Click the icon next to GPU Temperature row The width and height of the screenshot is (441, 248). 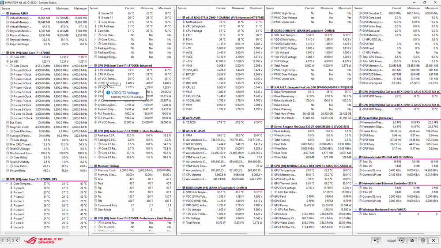(272, 170)
